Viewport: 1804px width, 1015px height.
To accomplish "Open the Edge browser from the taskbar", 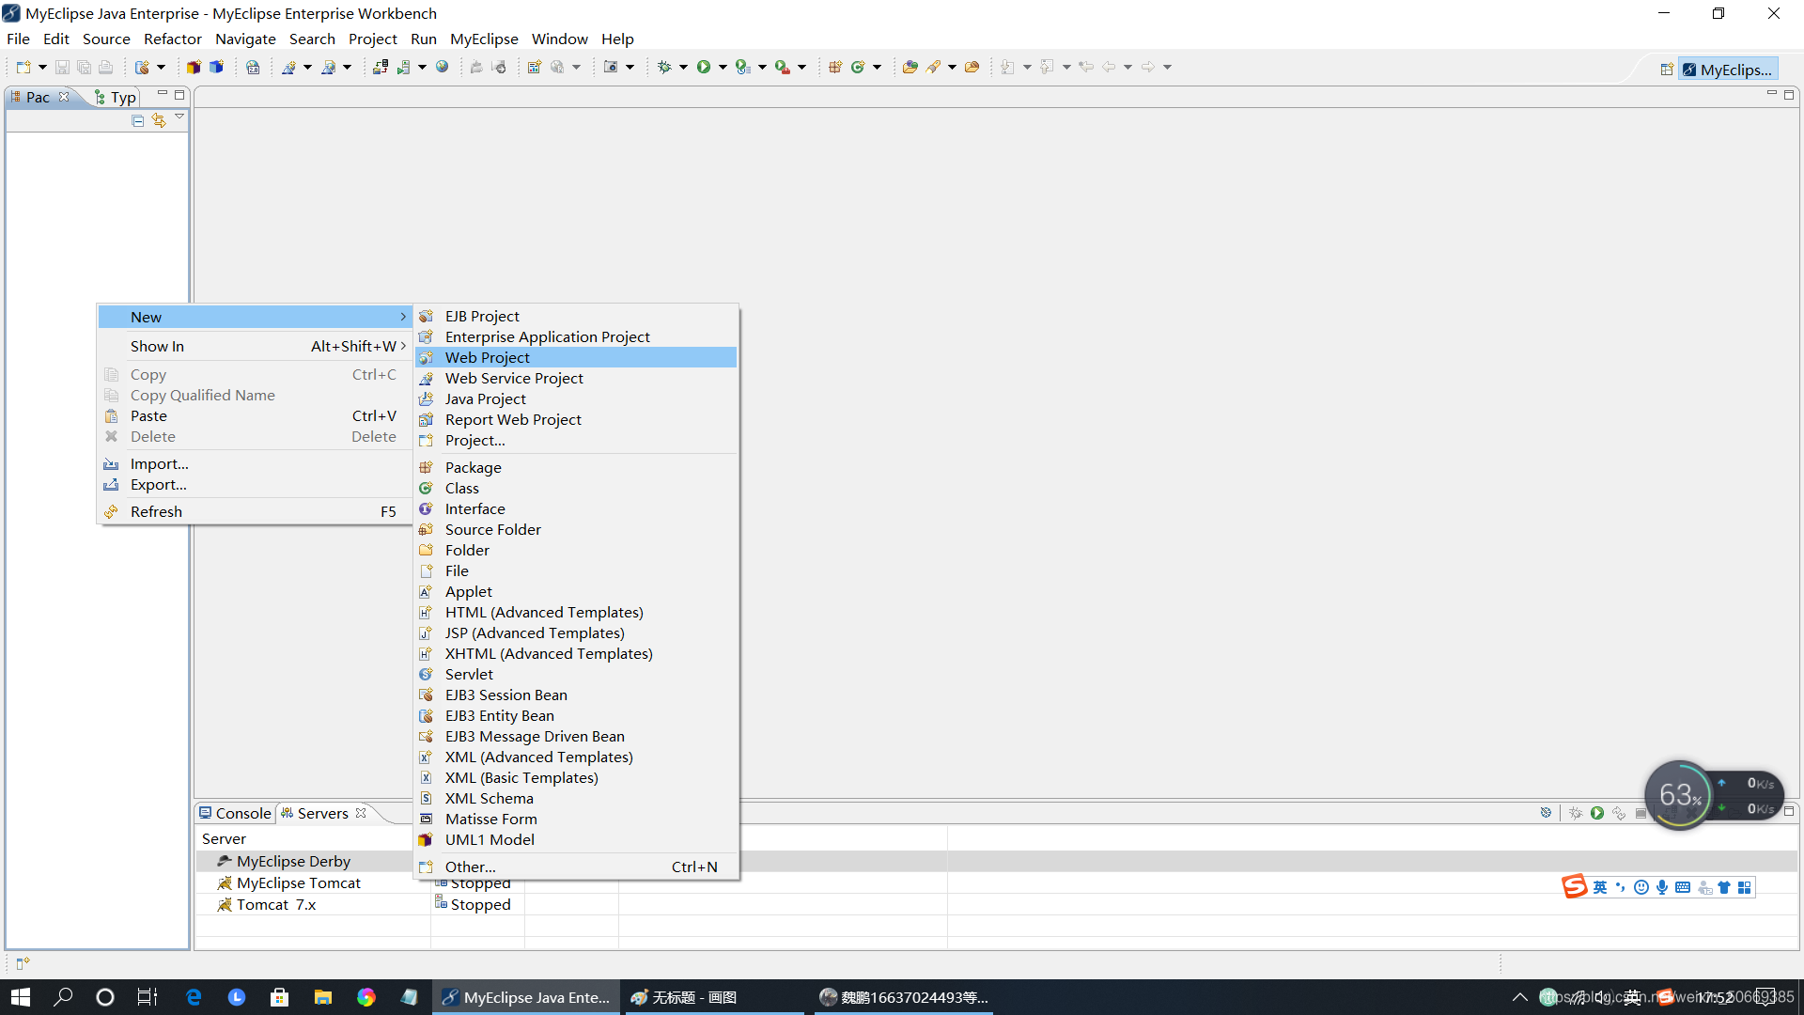I will coord(194,997).
